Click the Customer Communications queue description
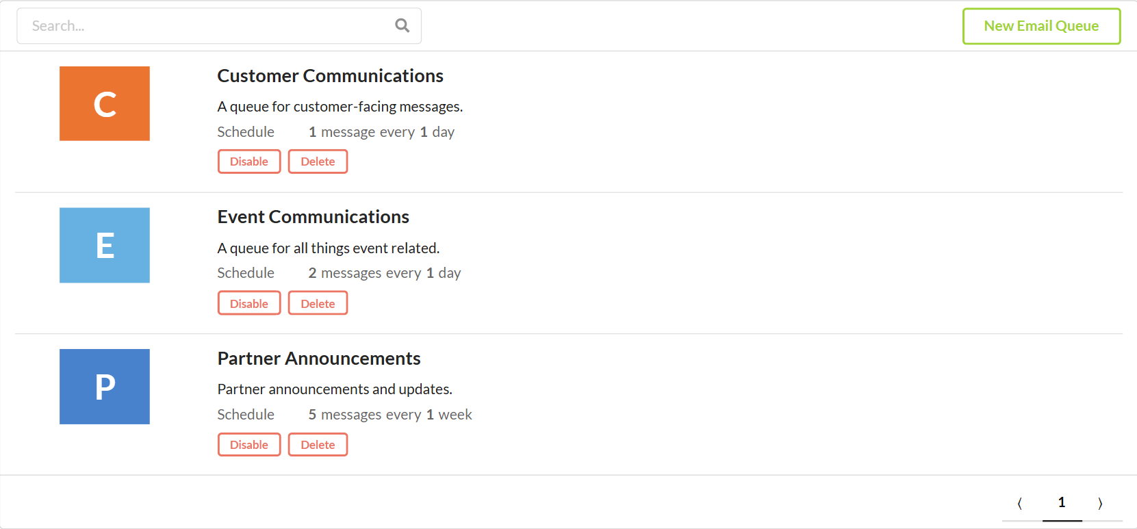 point(340,107)
